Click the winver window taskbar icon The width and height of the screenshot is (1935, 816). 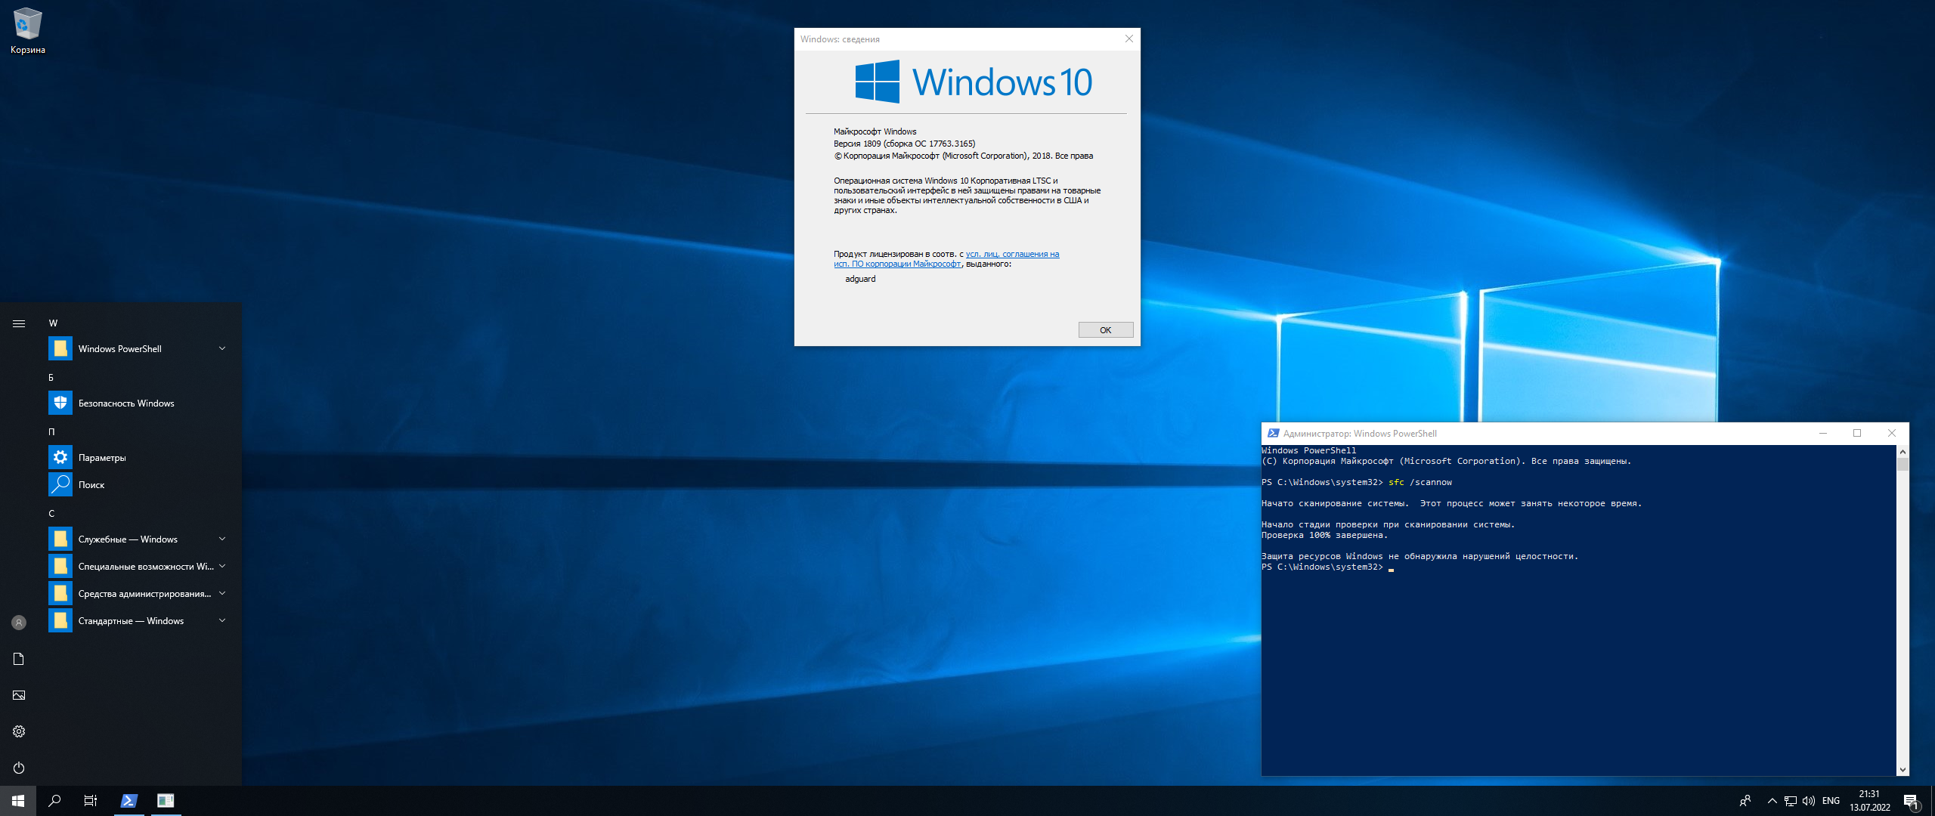(x=166, y=801)
